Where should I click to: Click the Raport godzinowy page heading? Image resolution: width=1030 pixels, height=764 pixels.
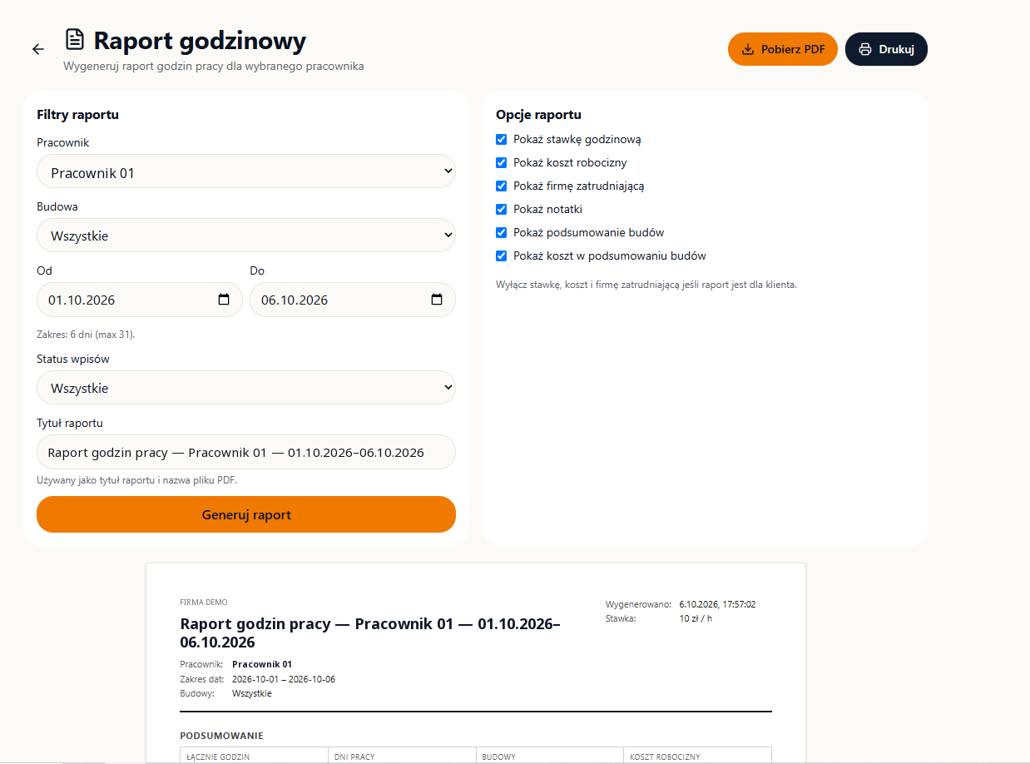click(x=200, y=40)
